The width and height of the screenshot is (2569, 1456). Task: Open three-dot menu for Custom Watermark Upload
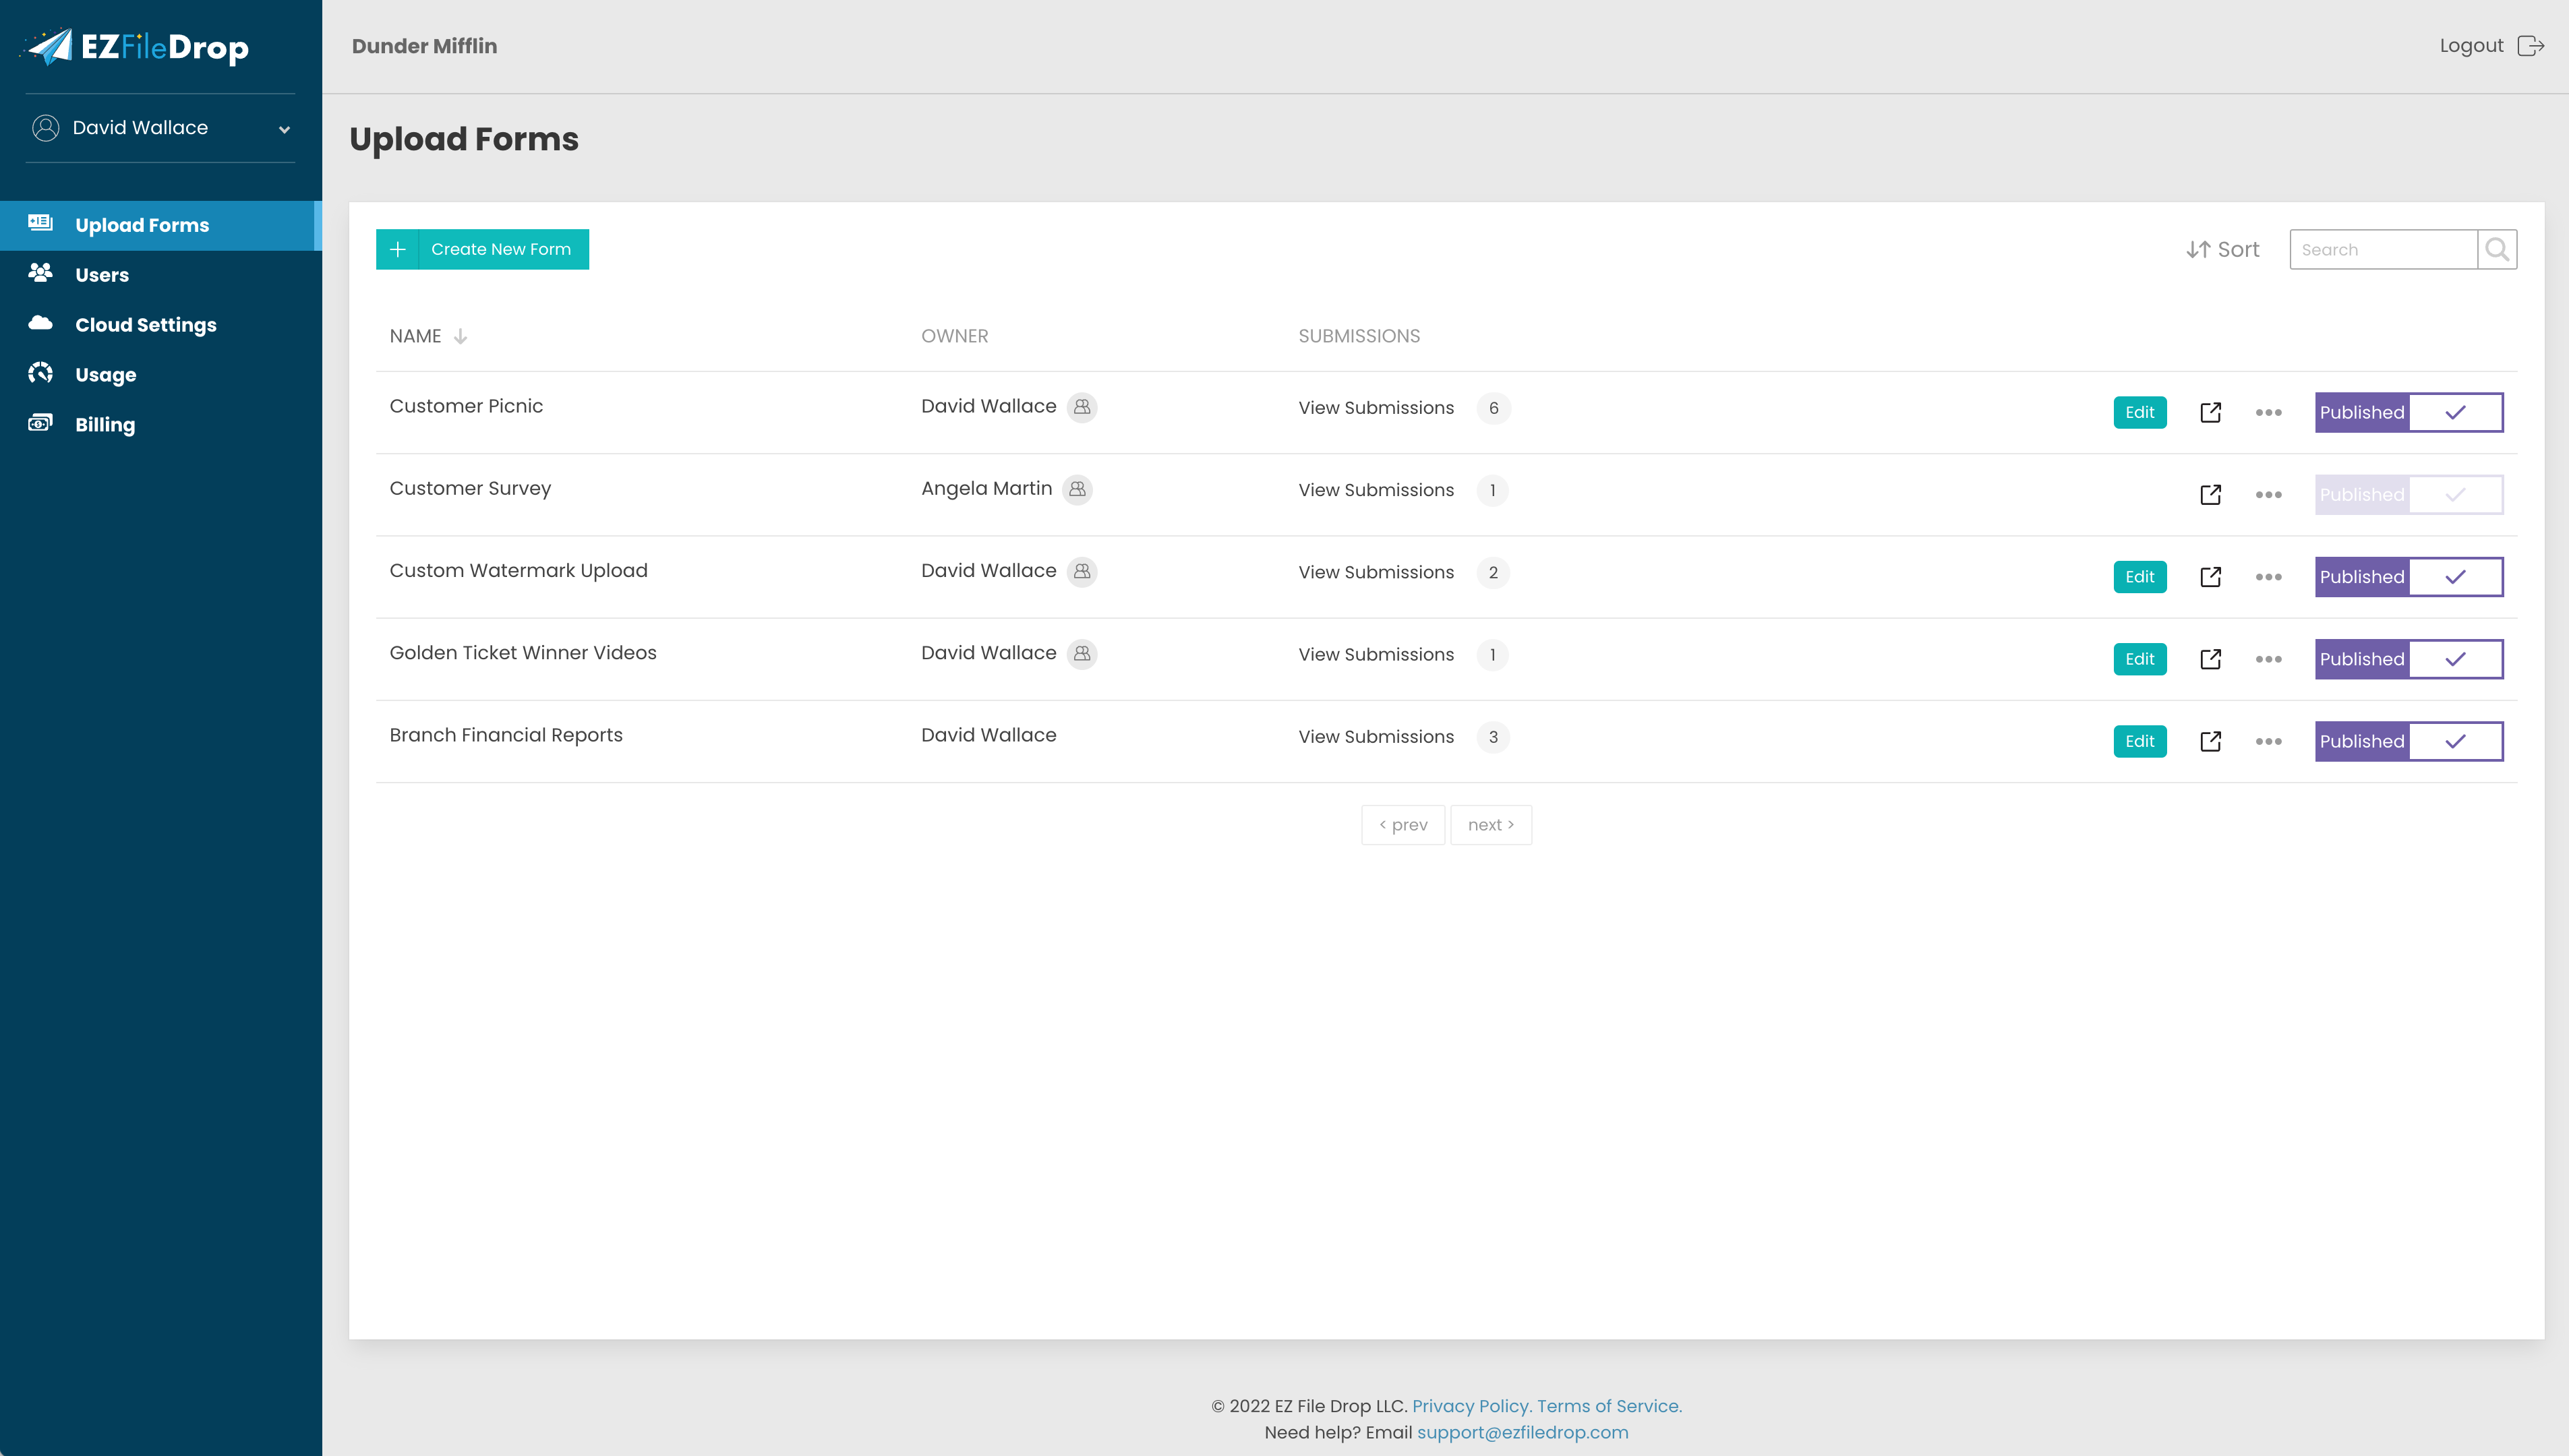tap(2268, 577)
